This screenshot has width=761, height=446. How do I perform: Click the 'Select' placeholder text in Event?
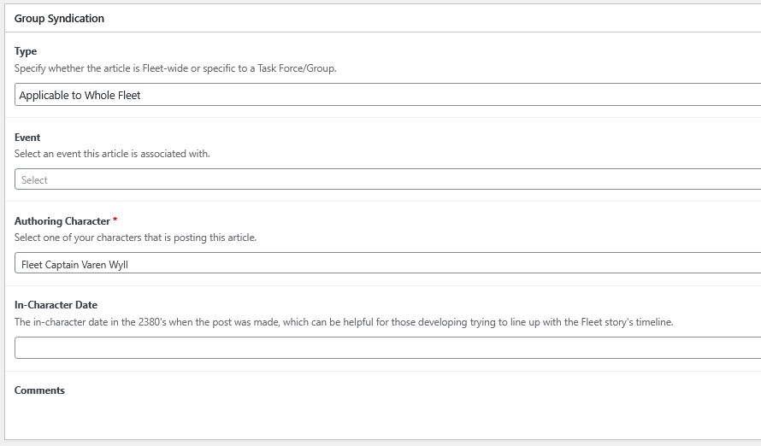coord(34,180)
